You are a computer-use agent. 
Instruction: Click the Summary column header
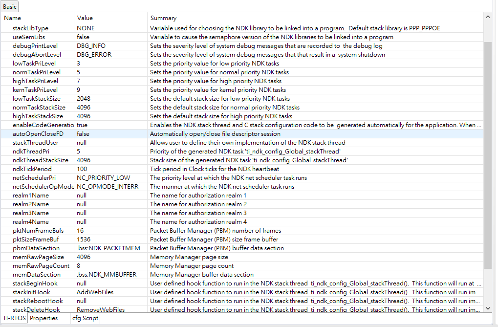(163, 18)
